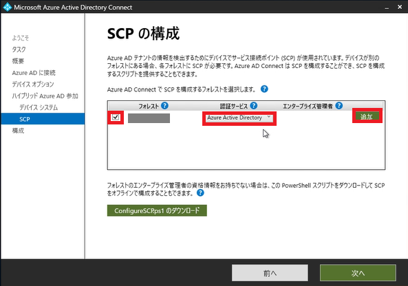Open help icon after offline PowerShell script text
The height and width of the screenshot is (286, 408).
(x=200, y=192)
